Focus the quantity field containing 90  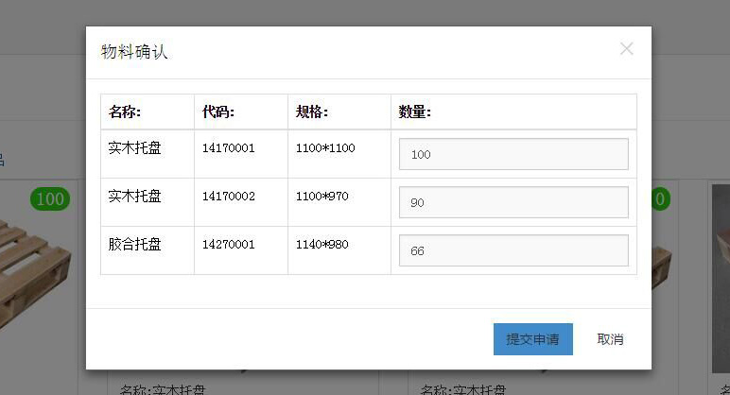click(x=513, y=202)
